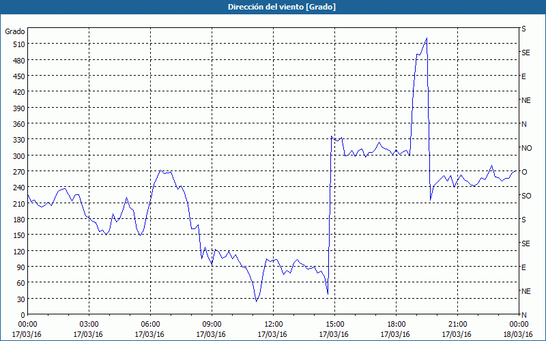546x341 pixels.
Task: Click the "NO" compass label on right axis
Action: pyautogui.click(x=526, y=148)
